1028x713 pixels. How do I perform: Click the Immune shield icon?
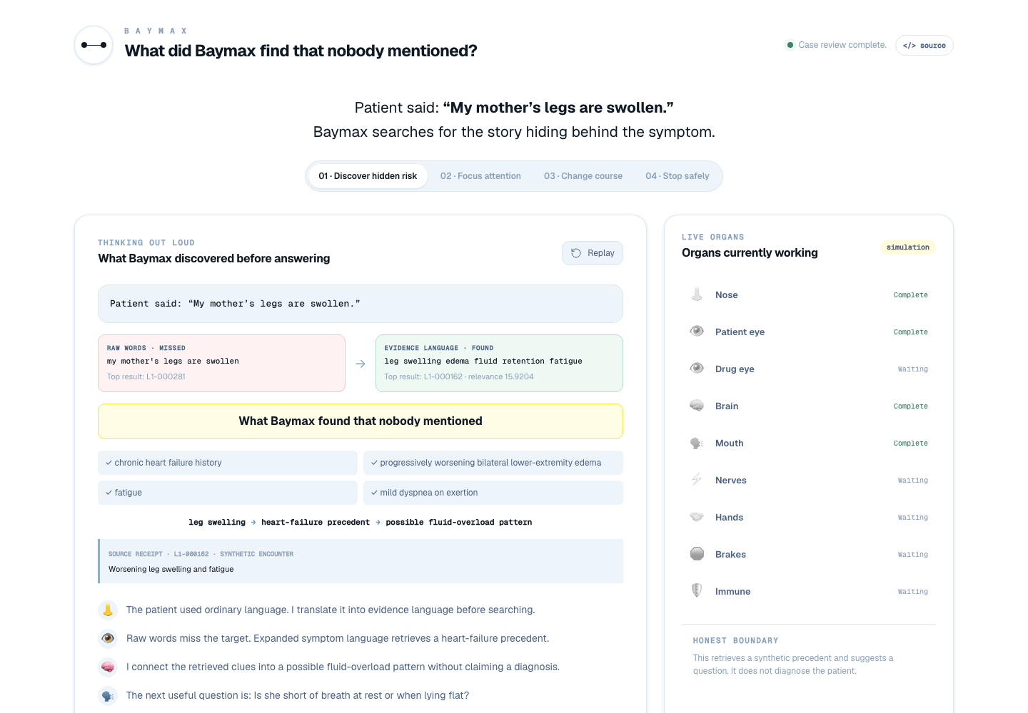(x=697, y=591)
